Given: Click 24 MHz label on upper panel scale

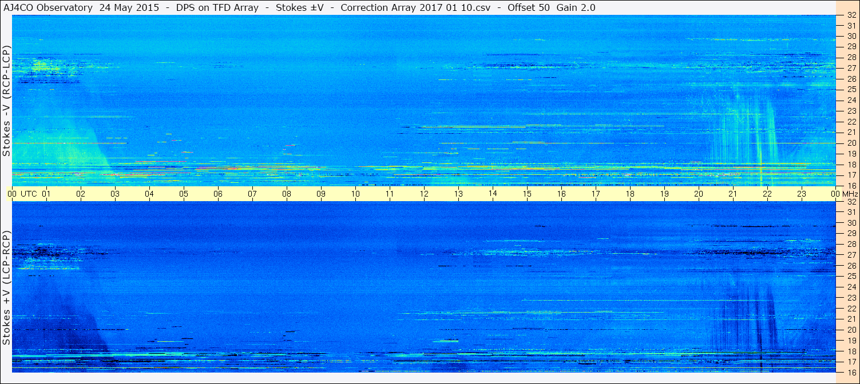Looking at the screenshot, I should (851, 100).
